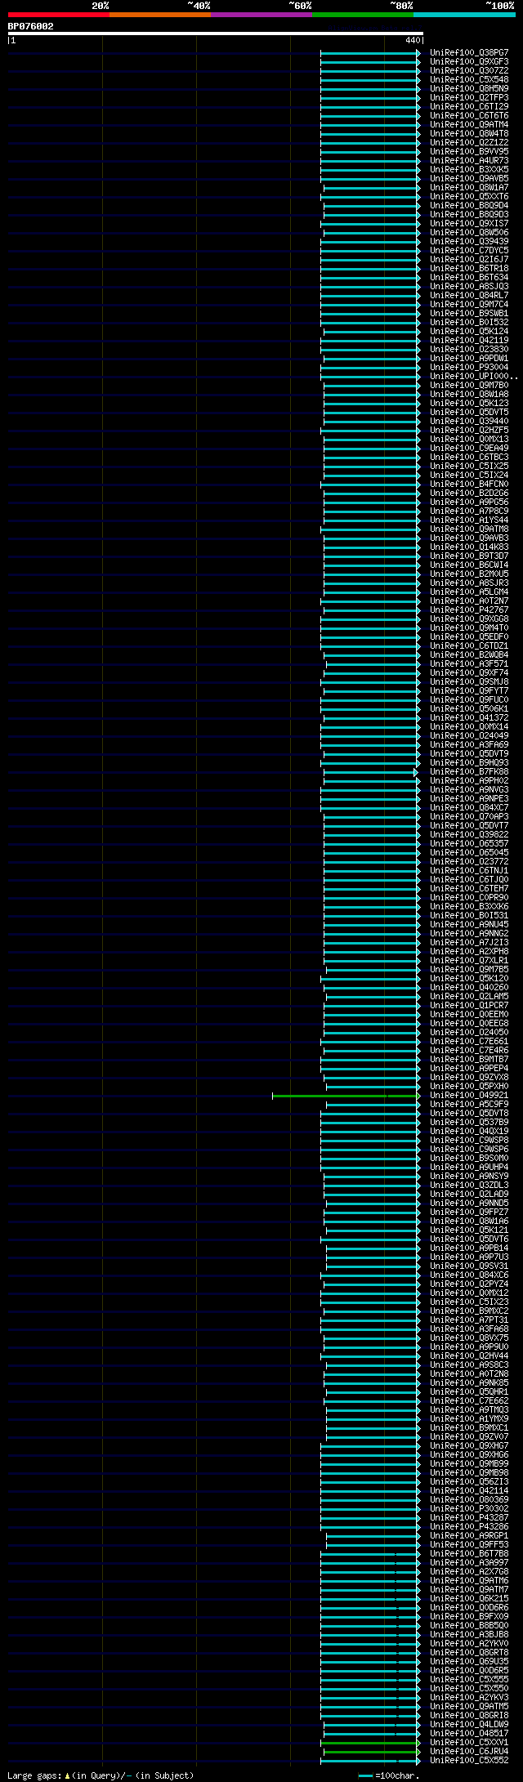Click the green alignment bar of UniRef100_C5XXV1
Image resolution: width=523 pixels, height=1782 pixels.
tap(370, 1743)
